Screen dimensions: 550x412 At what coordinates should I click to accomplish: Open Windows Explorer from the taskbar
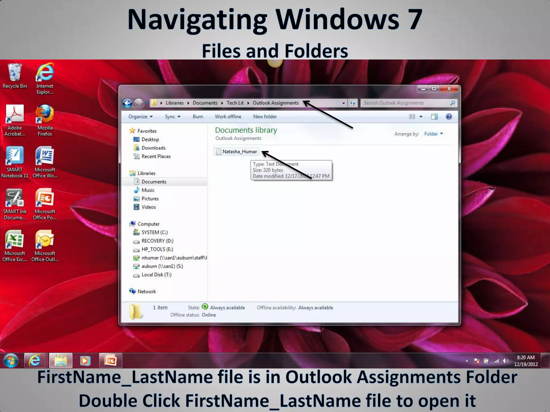pyautogui.click(x=61, y=361)
